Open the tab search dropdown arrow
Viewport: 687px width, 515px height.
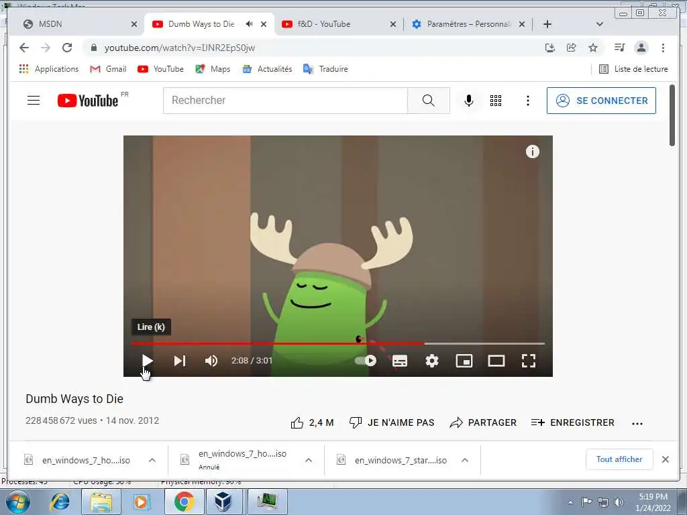(x=600, y=24)
